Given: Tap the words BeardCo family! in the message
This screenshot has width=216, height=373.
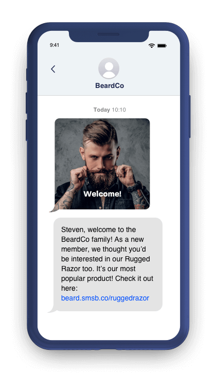Looking at the screenshot, I should click(87, 239).
